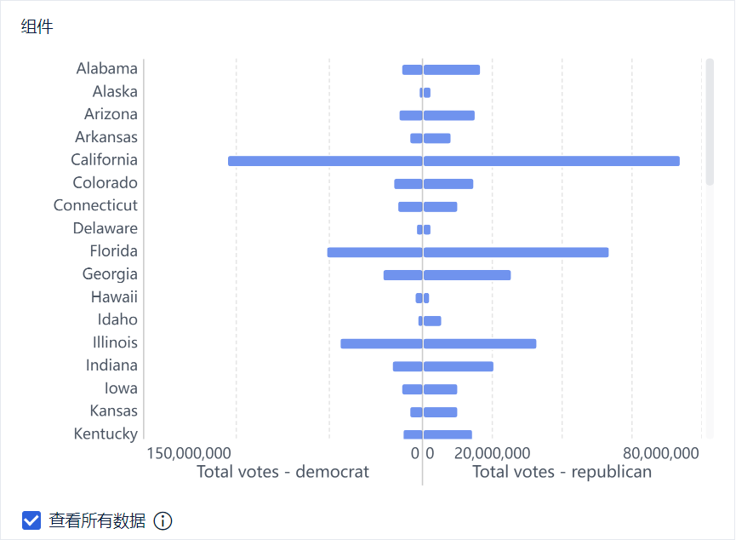
Task: Click California's republican votes bar
Action: [x=551, y=161]
